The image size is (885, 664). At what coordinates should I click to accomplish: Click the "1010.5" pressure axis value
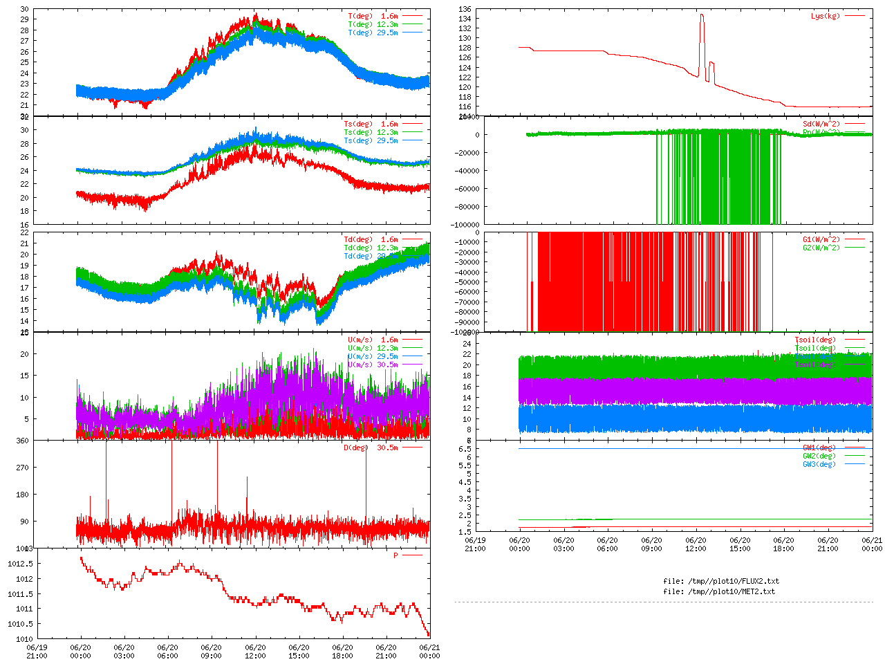tap(20, 624)
